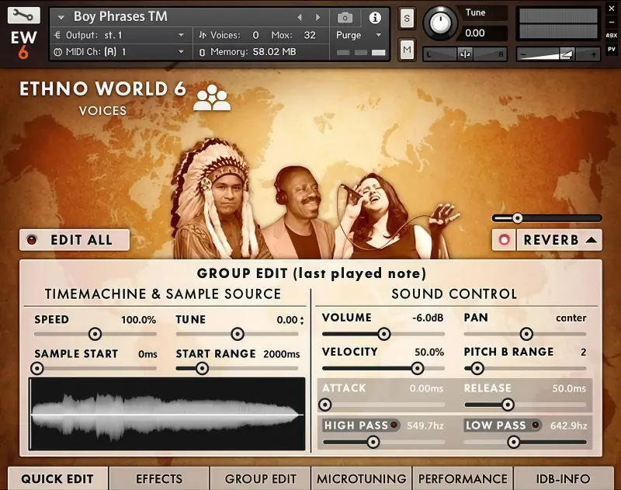
Task: Click the camera snapshot icon
Action: (x=345, y=17)
